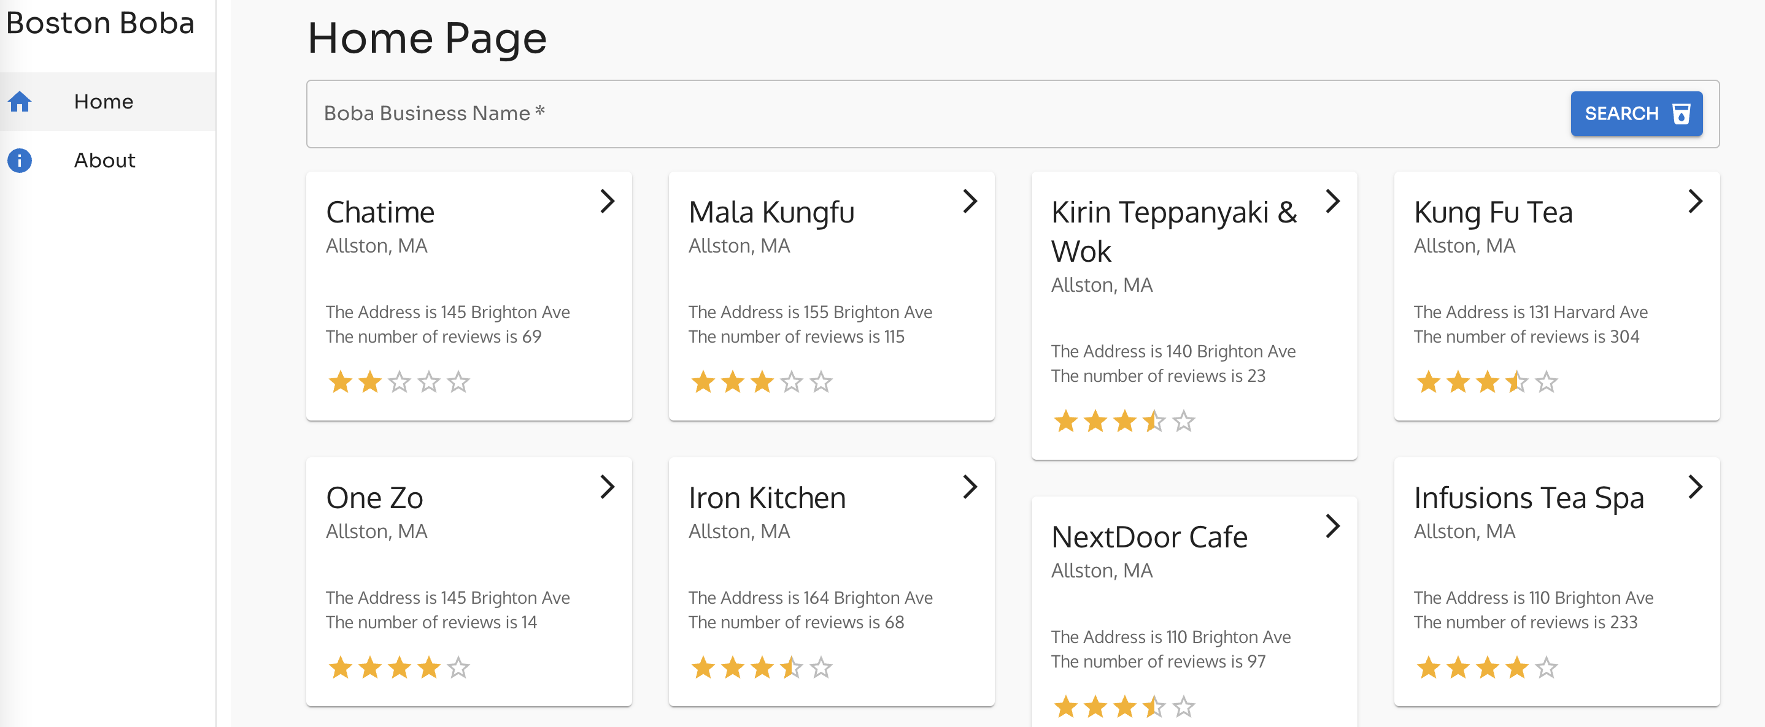Click the blue Home house icon

[x=19, y=101]
